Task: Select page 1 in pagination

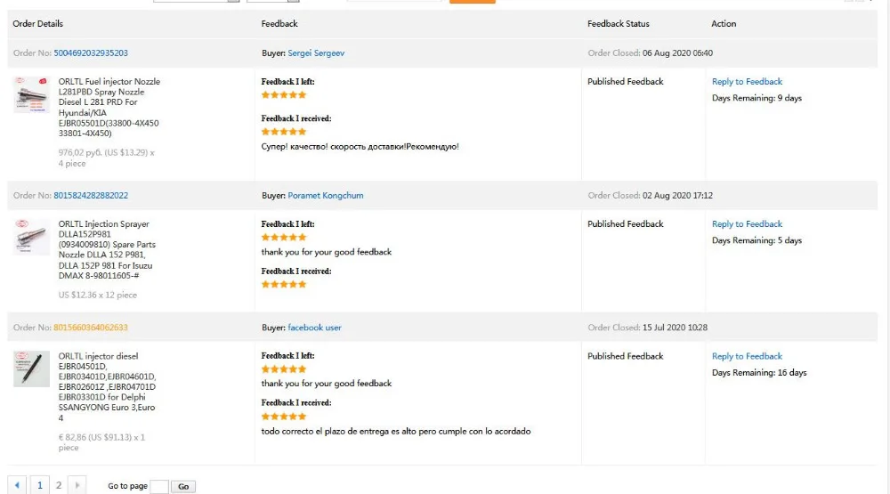Action: 39,485
